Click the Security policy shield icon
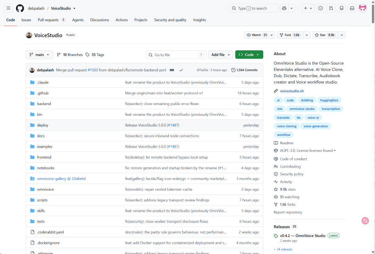The width and height of the screenshot is (375, 254). pyautogui.click(x=276, y=174)
